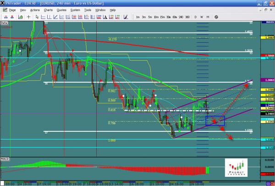This screenshot has width=275, height=186.
Task: Click the MACD indicator panel label
Action: 5,158
